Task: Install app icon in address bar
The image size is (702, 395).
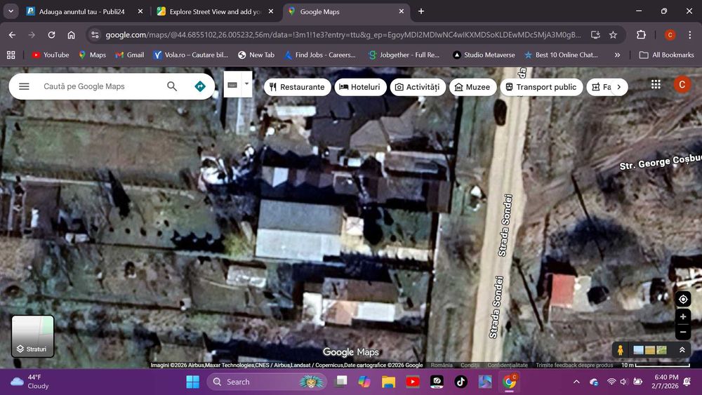Action: point(595,35)
